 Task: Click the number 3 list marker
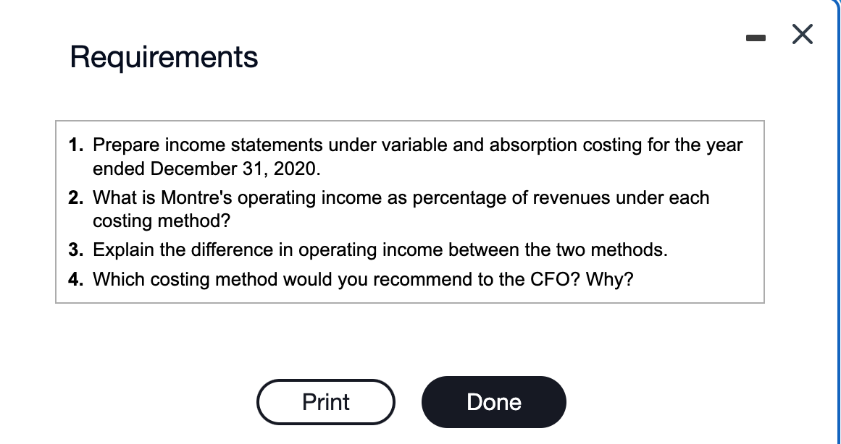[x=75, y=249]
